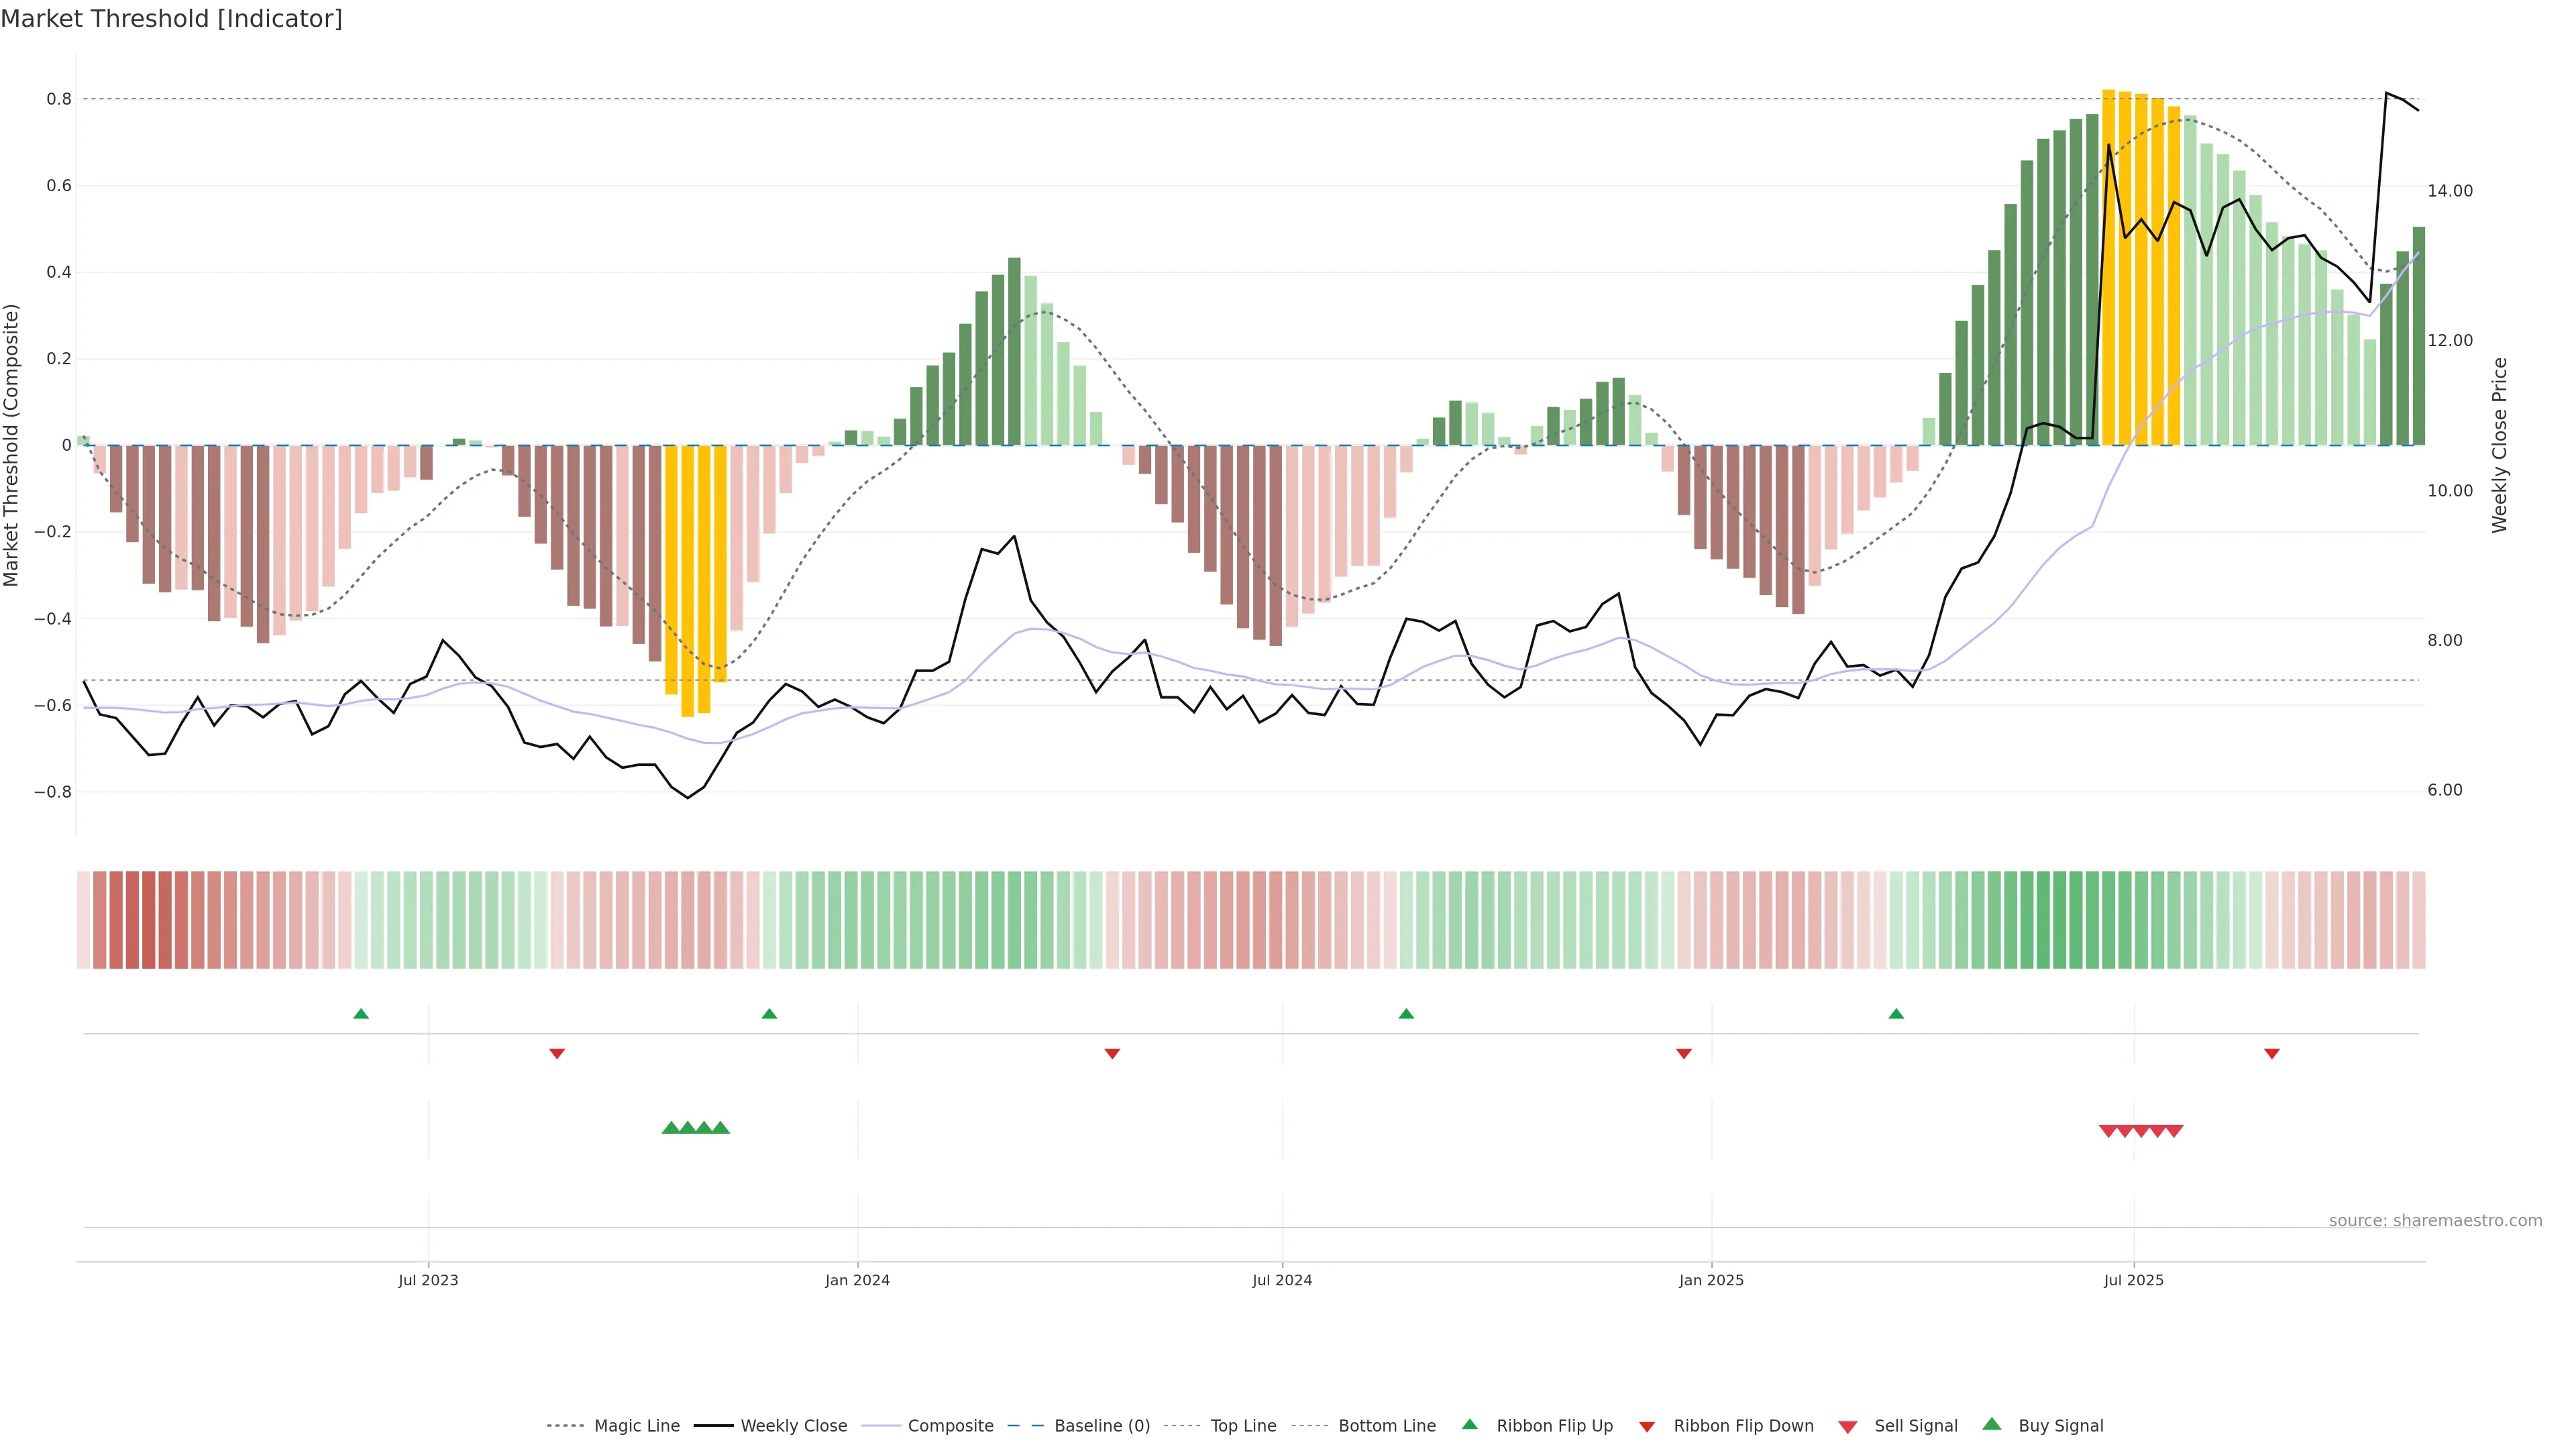Toggle the Composite legend entry
Image resolution: width=2576 pixels, height=1449 pixels.
coord(950,1426)
